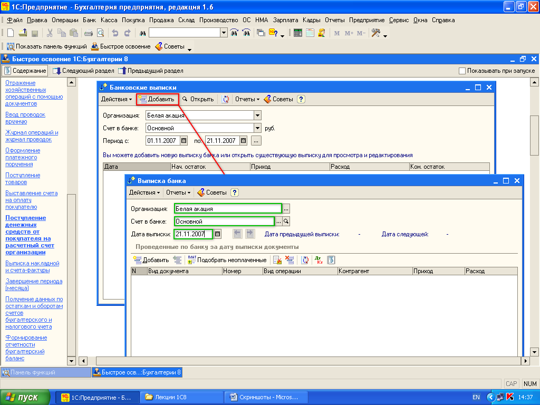Open the Справка menu
This screenshot has width=540, height=405.
coord(443,20)
